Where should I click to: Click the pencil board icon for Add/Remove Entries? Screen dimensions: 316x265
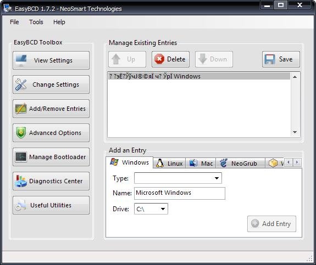pos(21,109)
